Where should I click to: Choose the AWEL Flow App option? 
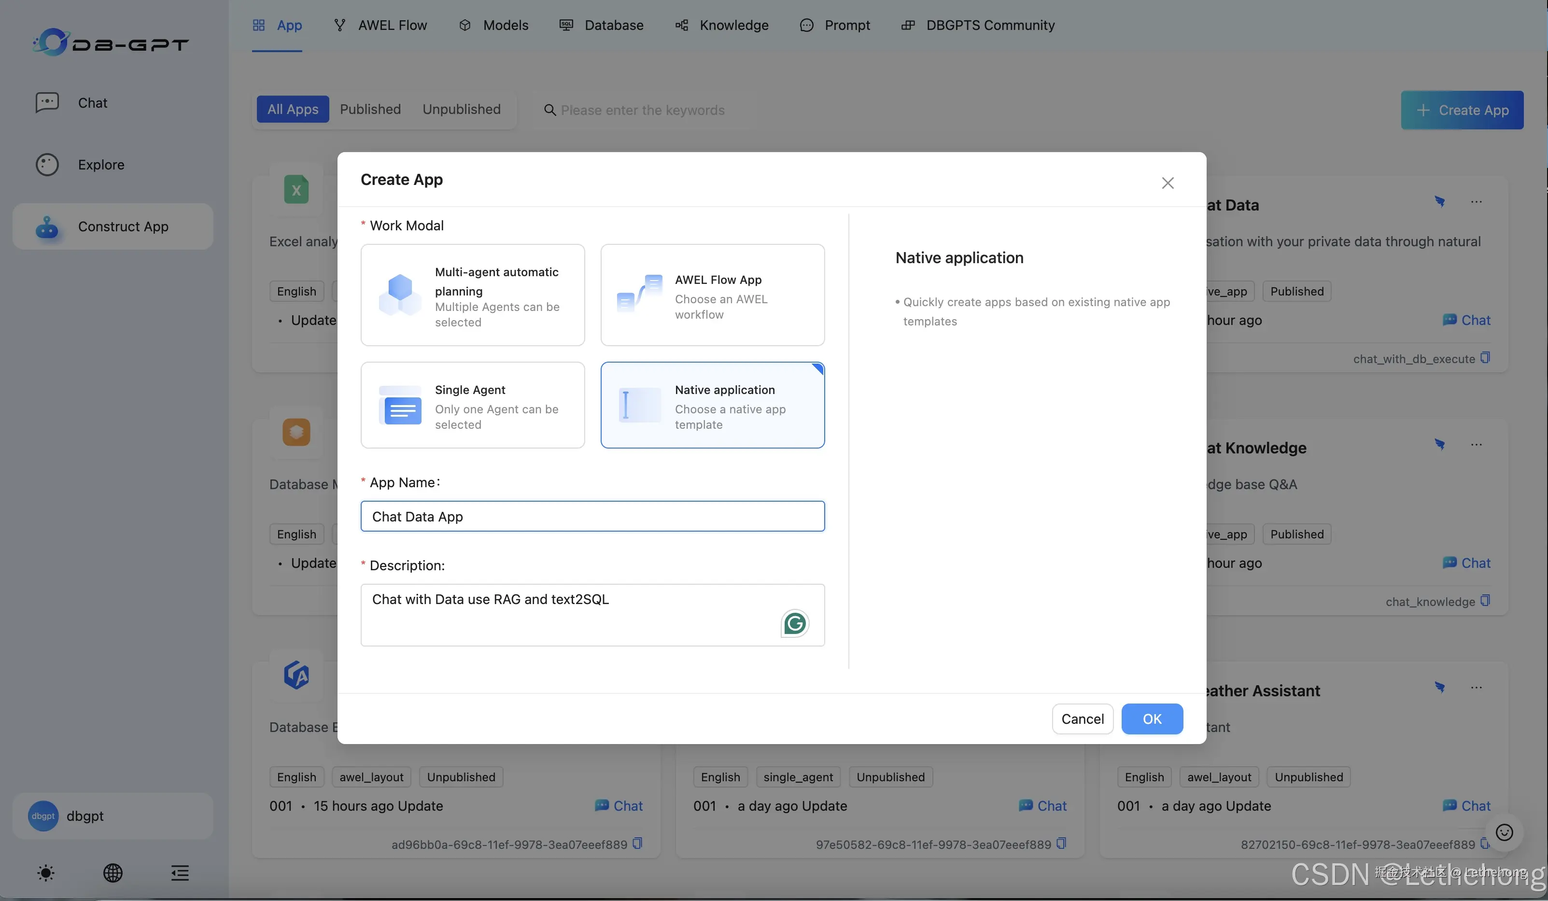pos(712,295)
